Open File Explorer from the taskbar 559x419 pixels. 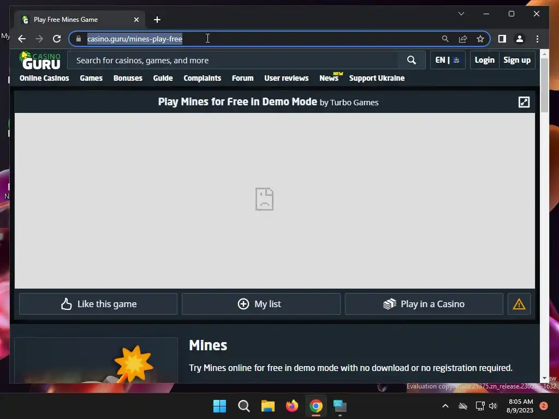(267, 406)
